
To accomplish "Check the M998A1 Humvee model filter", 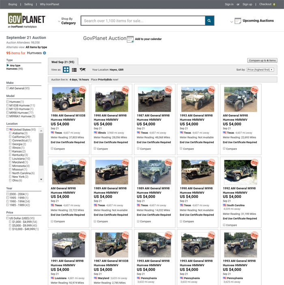I will pos(8,116).
